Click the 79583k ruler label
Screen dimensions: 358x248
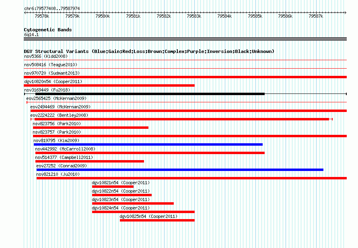(194, 16)
